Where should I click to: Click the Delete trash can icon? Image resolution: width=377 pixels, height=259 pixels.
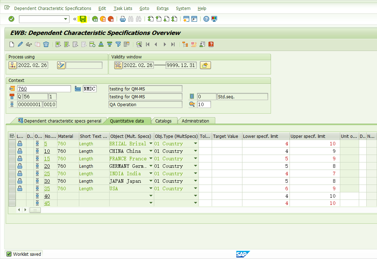(x=46, y=45)
